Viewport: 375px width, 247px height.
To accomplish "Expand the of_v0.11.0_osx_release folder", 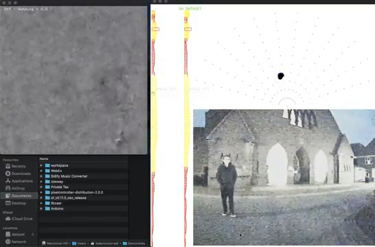I will 41,198.
